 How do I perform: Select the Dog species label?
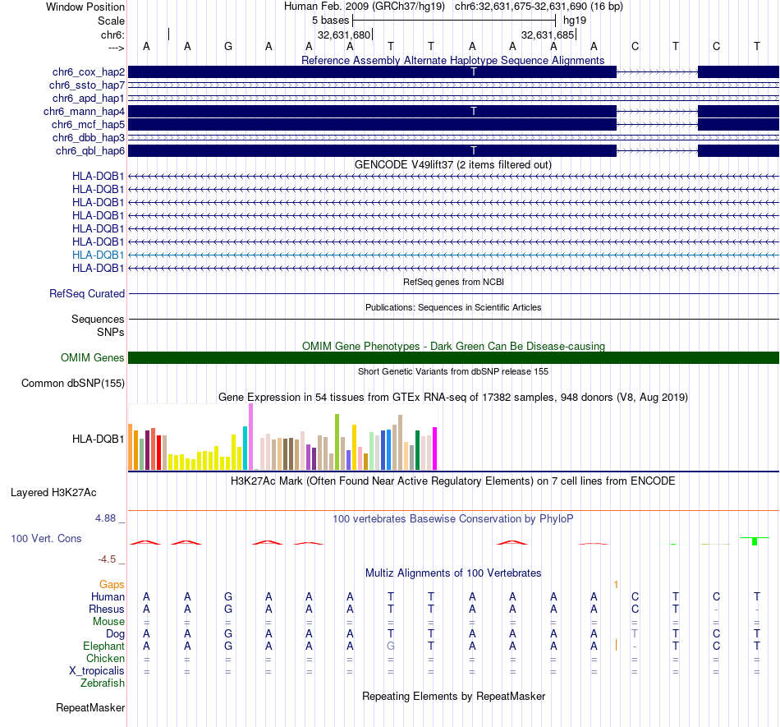coord(116,633)
